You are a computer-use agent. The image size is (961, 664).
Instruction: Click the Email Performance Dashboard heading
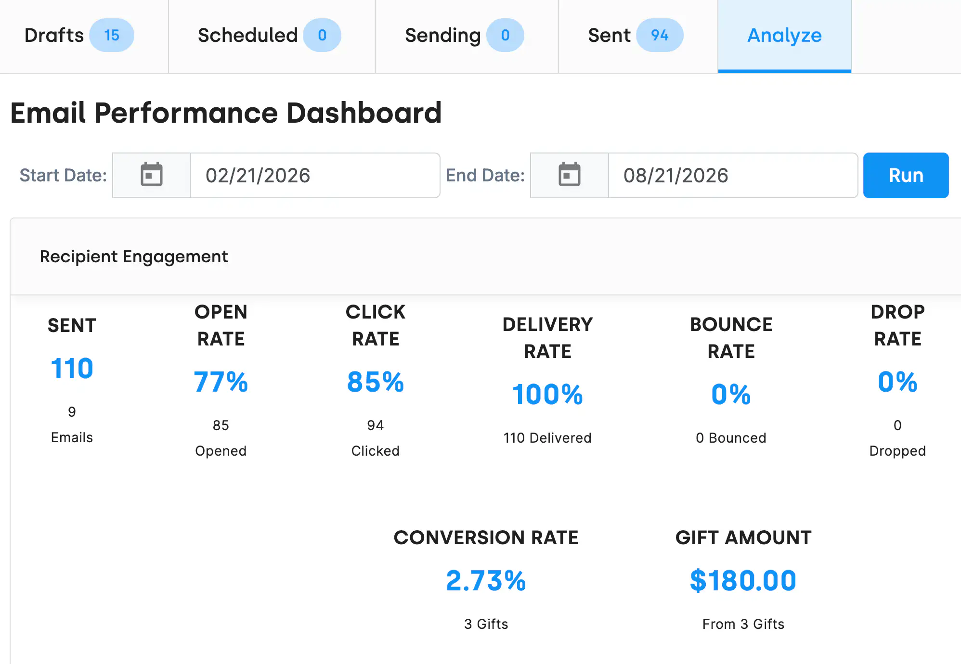point(226,113)
